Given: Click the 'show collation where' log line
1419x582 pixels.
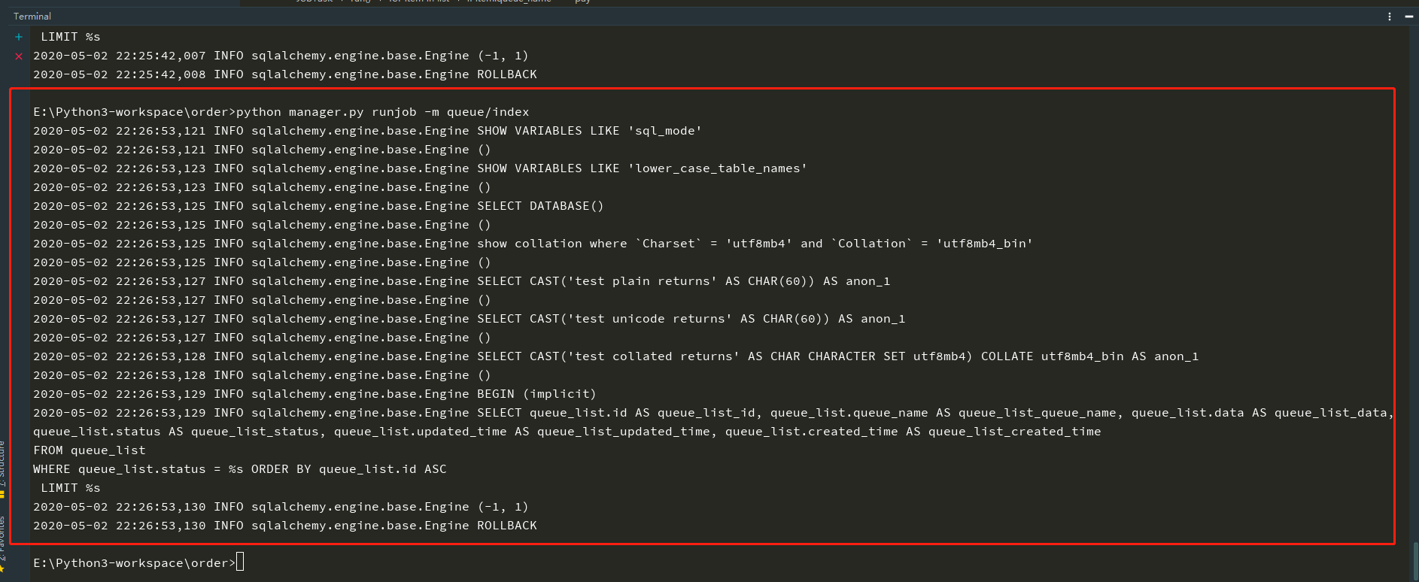Looking at the screenshot, I should tap(533, 244).
